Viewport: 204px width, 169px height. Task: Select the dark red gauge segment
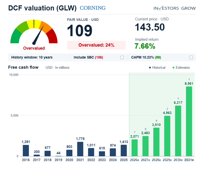pos(52,37)
